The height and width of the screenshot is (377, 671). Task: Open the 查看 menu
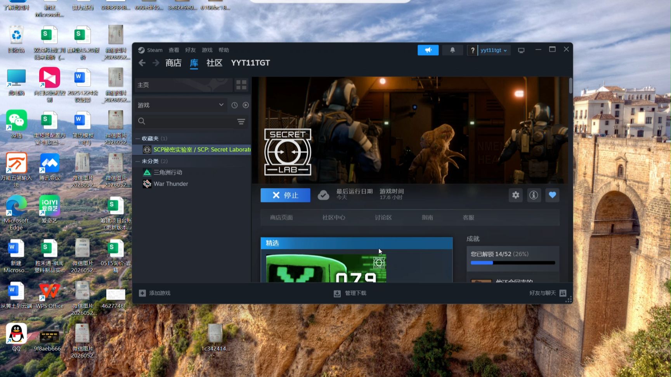[174, 50]
